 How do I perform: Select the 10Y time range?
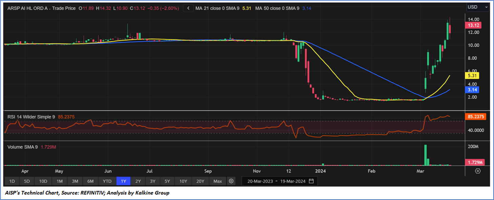point(183,181)
